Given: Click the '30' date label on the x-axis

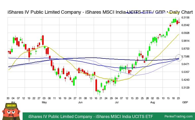Looking at the screenshot, I should 8,98.
